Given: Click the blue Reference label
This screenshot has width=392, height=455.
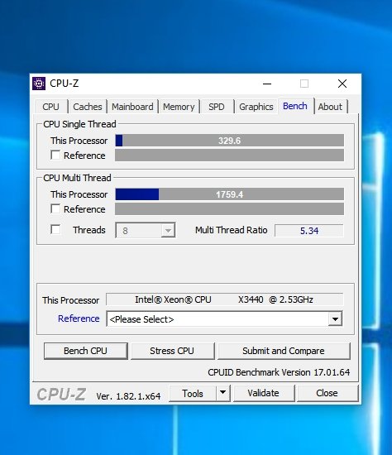Looking at the screenshot, I should (79, 318).
